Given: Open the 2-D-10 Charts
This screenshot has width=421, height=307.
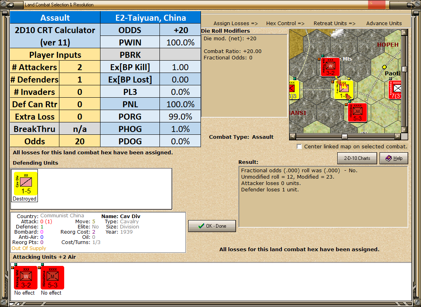Looking at the screenshot, I should coord(357,158).
